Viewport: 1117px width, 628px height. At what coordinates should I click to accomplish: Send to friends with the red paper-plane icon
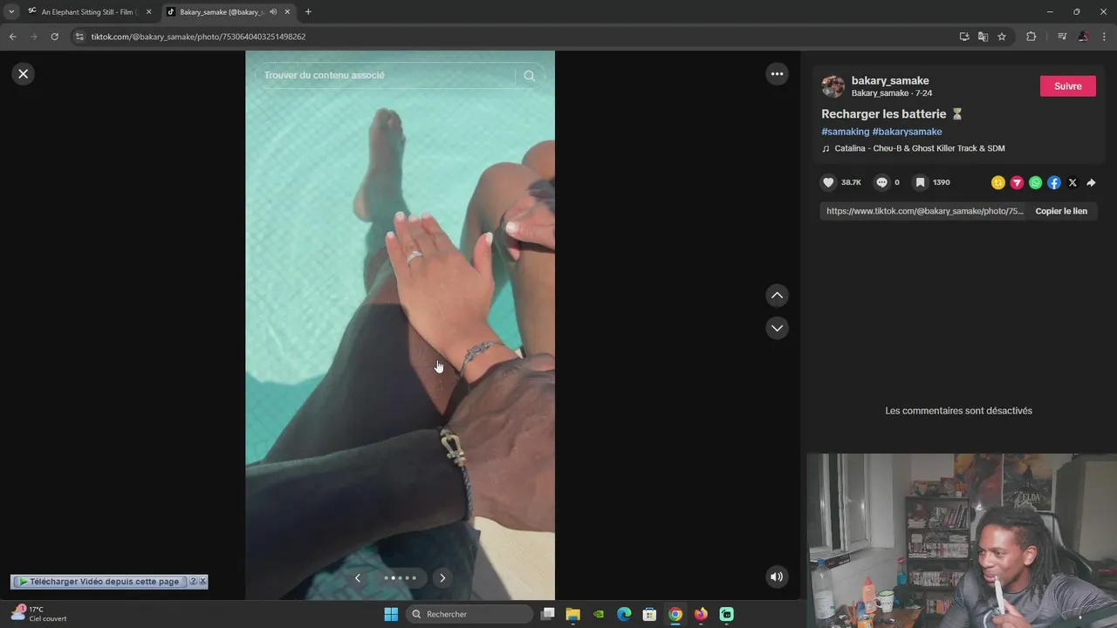pyautogui.click(x=1017, y=182)
